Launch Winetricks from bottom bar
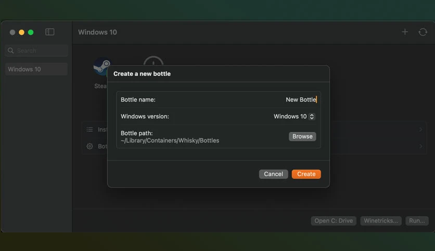This screenshot has width=435, height=251. point(381,220)
